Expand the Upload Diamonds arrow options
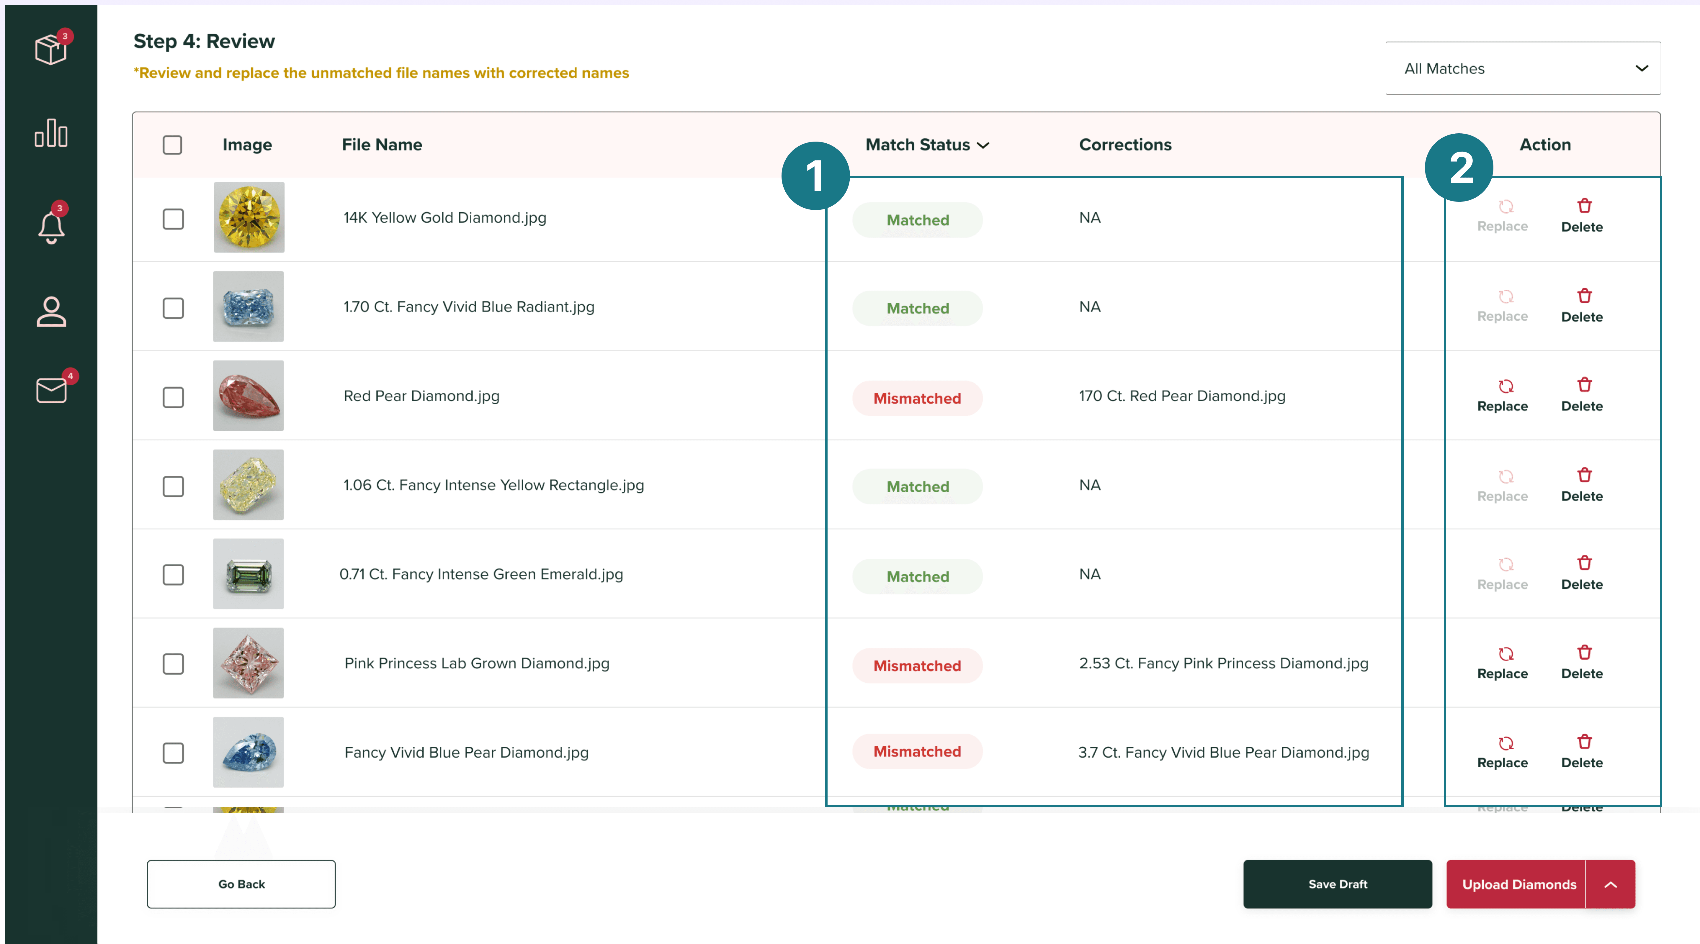 [1610, 885]
